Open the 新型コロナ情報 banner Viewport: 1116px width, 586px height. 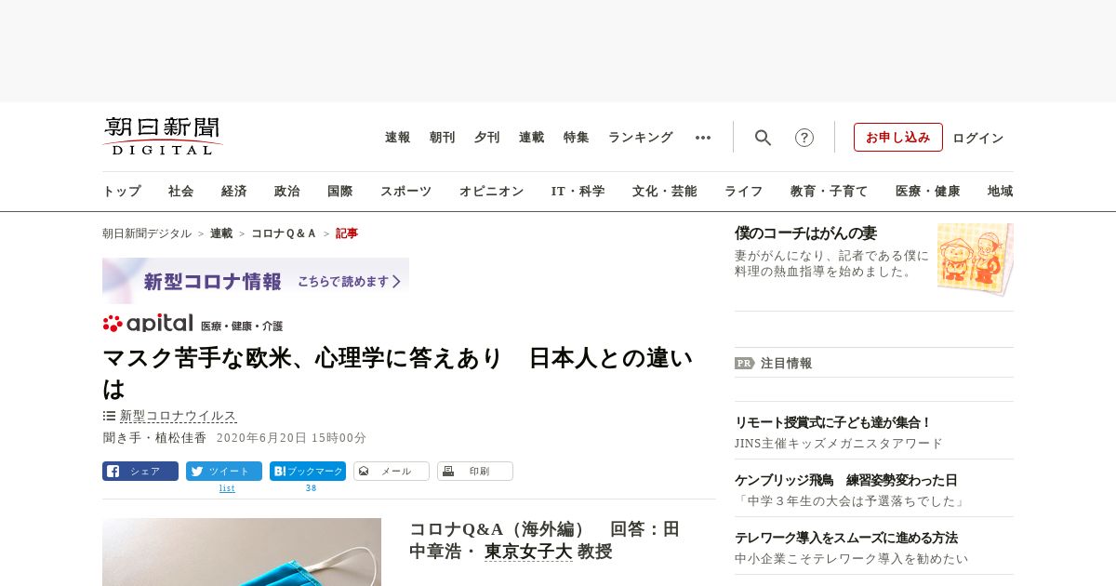[256, 281]
